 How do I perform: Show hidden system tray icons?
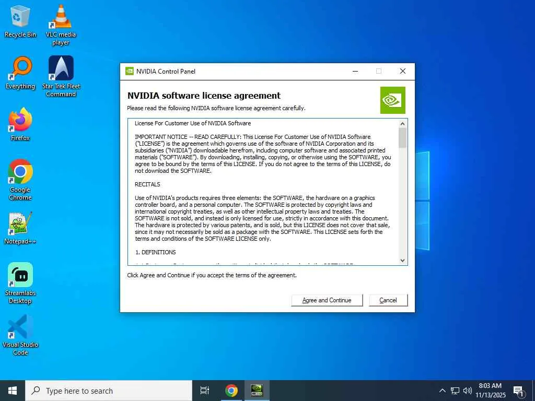[x=442, y=391]
